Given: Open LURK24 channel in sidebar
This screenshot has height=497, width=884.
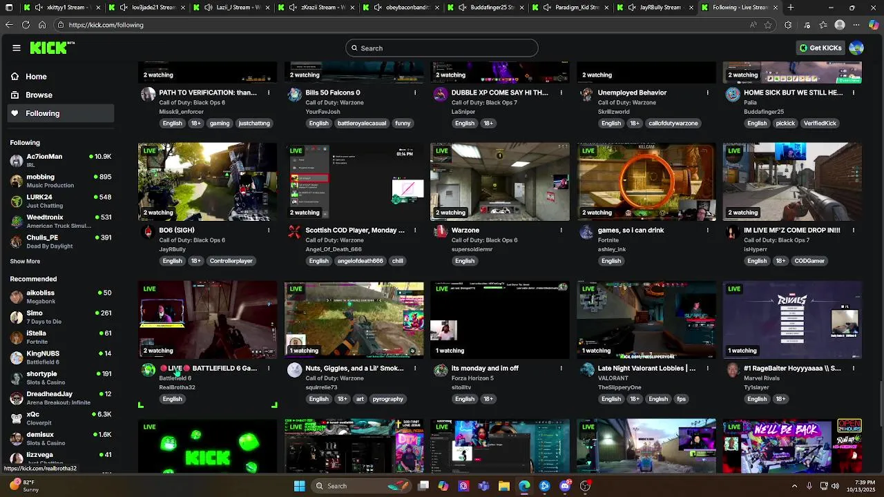Looking at the screenshot, I should click(x=60, y=201).
